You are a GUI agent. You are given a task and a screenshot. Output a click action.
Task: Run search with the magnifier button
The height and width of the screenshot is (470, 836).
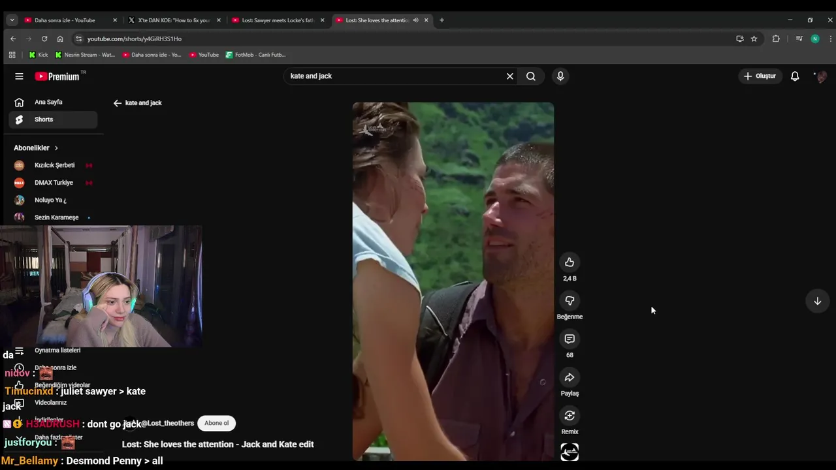click(x=531, y=76)
